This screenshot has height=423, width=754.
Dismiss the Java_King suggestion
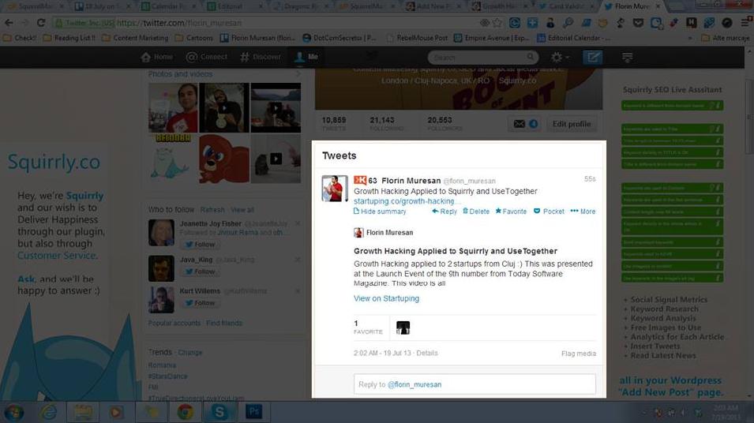pyautogui.click(x=298, y=260)
